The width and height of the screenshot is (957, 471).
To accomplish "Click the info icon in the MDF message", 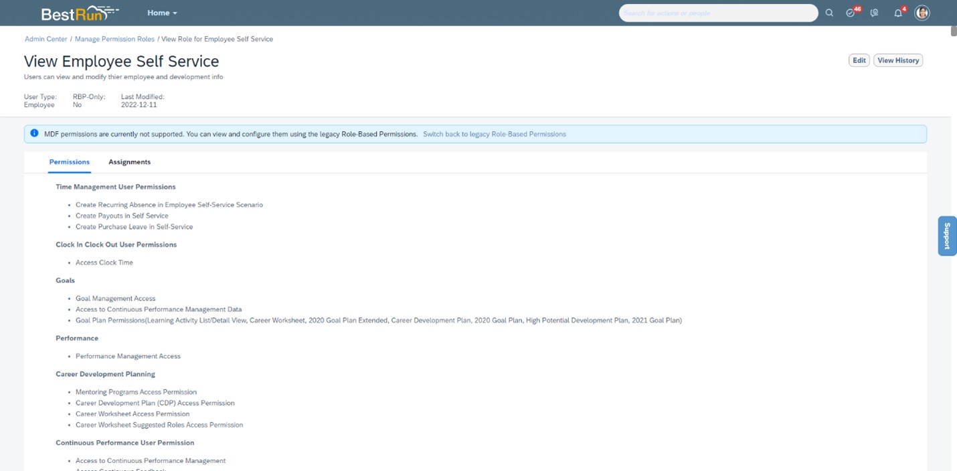I will (x=34, y=133).
